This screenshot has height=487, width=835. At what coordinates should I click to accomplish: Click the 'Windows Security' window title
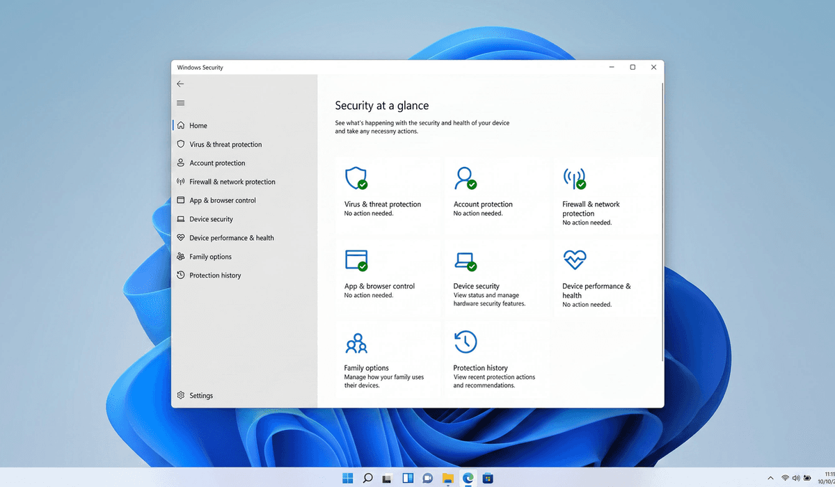200,67
